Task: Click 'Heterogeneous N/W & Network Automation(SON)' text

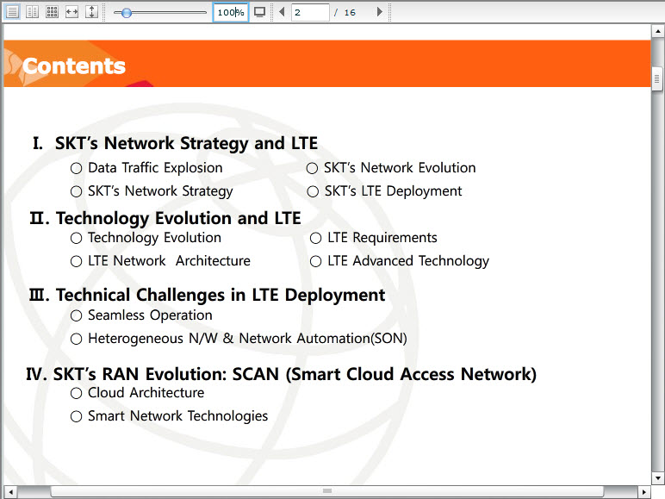Action: coord(247,339)
